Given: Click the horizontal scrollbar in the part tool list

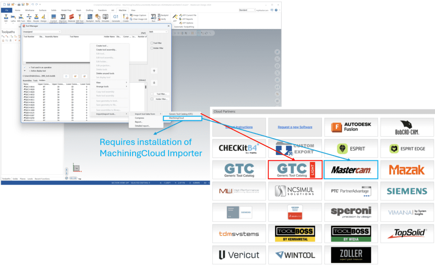Looking at the screenshot, I should pyautogui.click(x=58, y=63).
